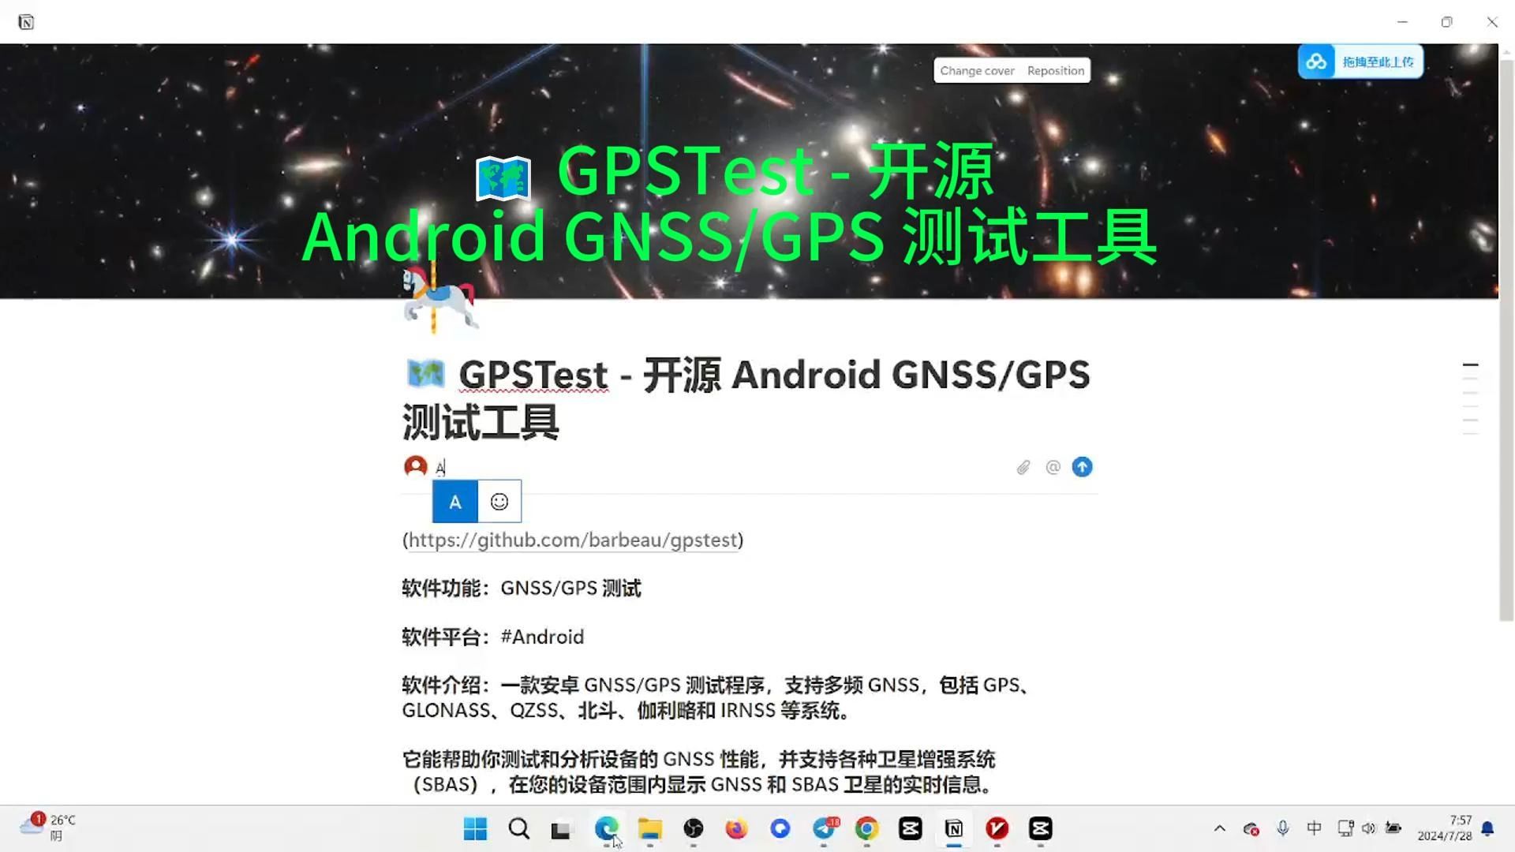Viewport: 1515px width, 852px height.
Task: Open Windows taskbar search
Action: (x=518, y=829)
